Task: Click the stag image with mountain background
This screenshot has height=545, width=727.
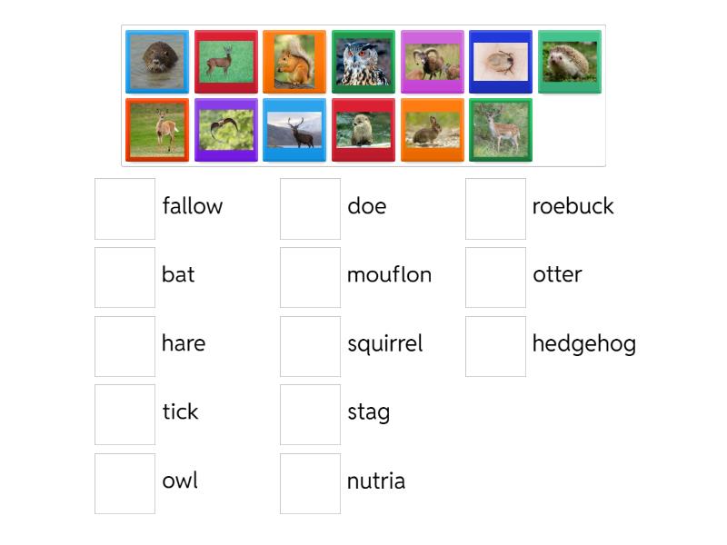Action: (x=294, y=130)
